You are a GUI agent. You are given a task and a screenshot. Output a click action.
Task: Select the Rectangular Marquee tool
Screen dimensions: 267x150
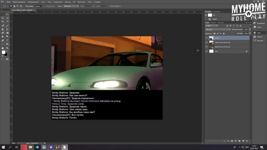point(3,14)
